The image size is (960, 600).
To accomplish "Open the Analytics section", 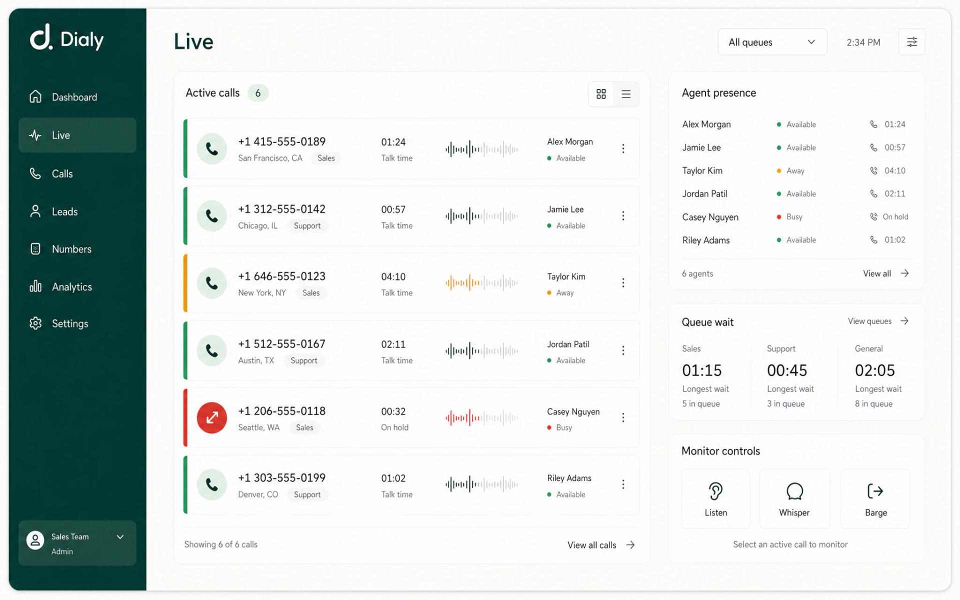I will [71, 286].
